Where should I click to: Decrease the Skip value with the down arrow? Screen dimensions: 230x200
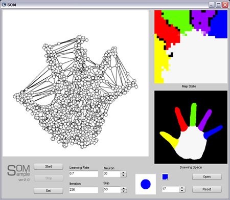124,191
